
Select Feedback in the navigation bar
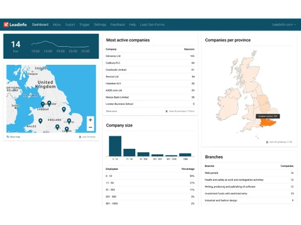click(117, 25)
